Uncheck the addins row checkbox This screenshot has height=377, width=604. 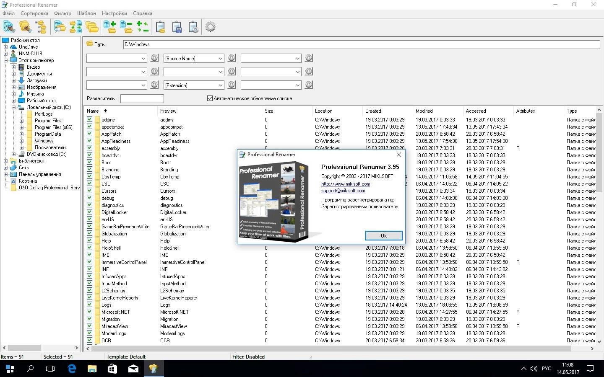click(90, 119)
